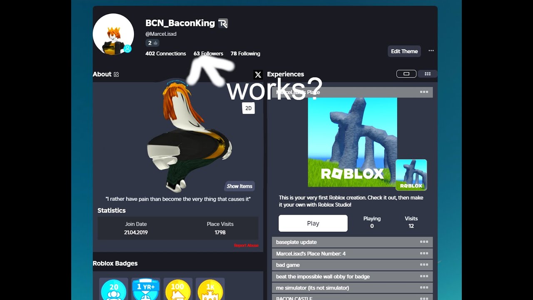Expand me simulator (its not simulator)
The height and width of the screenshot is (300, 533).
[x=352, y=288]
